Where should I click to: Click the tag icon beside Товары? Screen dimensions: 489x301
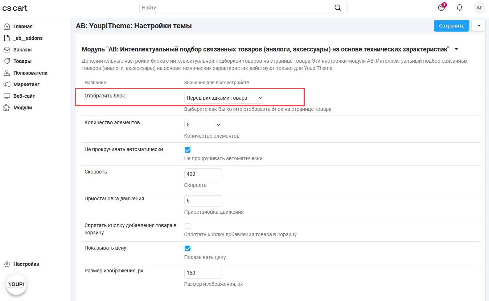click(7, 61)
